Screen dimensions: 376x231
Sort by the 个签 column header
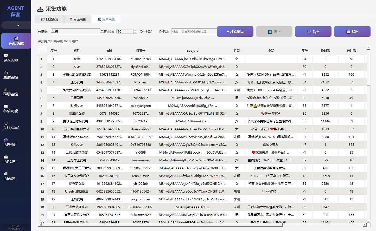click(271, 51)
